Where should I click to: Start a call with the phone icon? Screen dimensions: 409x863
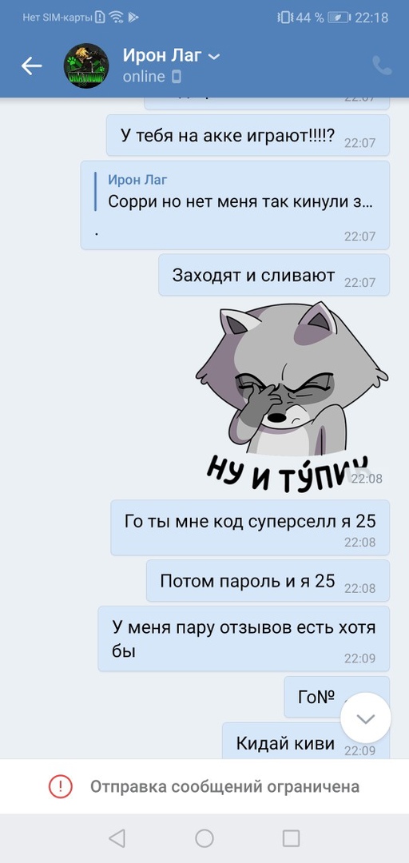[x=382, y=66]
